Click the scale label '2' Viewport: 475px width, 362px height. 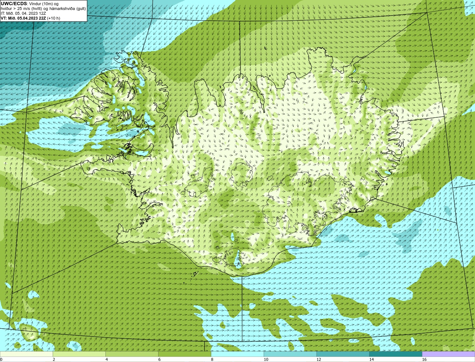click(54, 359)
